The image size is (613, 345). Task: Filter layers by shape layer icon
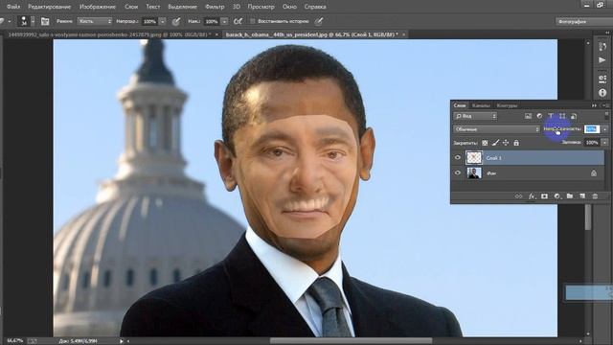pos(562,116)
